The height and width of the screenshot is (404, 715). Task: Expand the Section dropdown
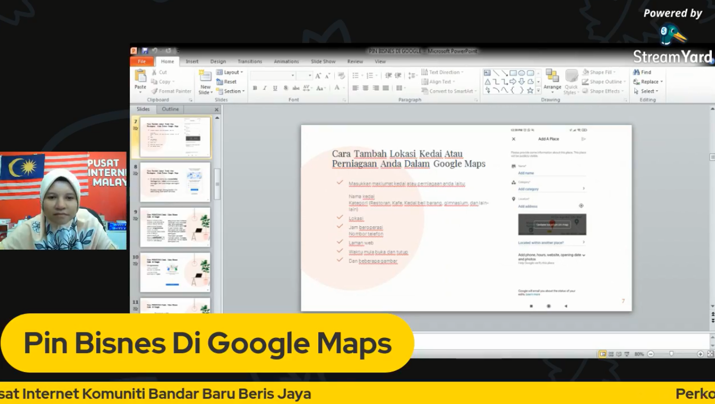(231, 91)
